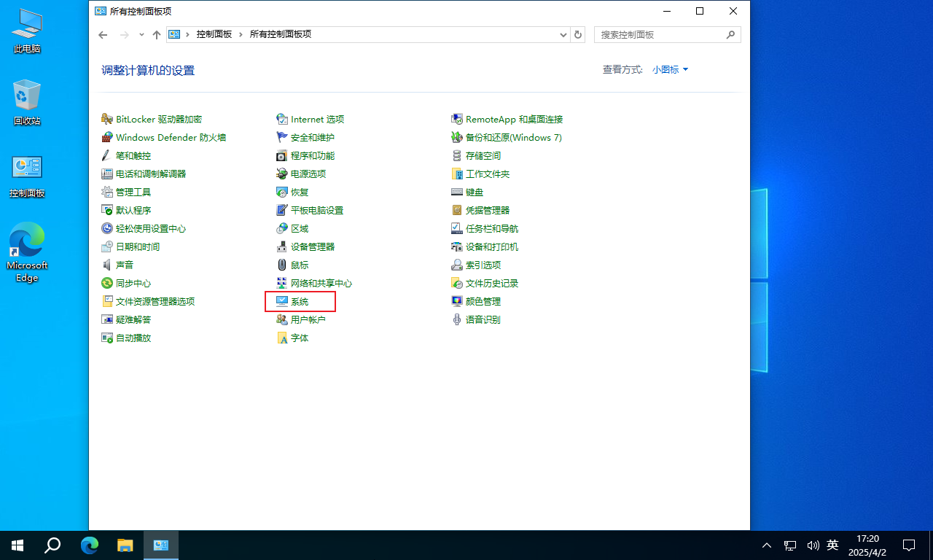Open the notification center icon

[x=909, y=545]
